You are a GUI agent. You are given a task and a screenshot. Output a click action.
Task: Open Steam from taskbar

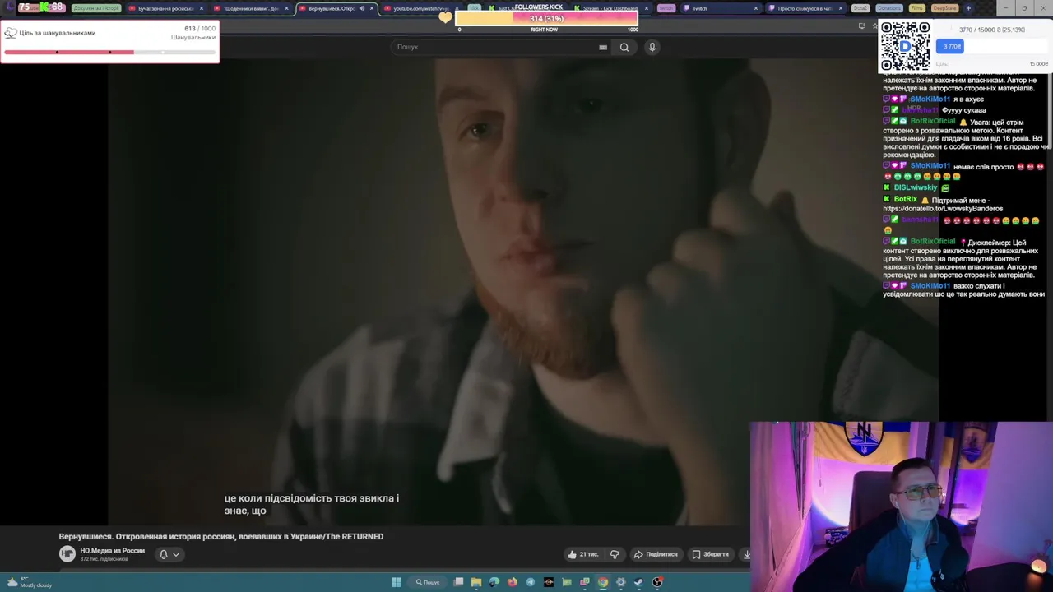click(x=639, y=582)
